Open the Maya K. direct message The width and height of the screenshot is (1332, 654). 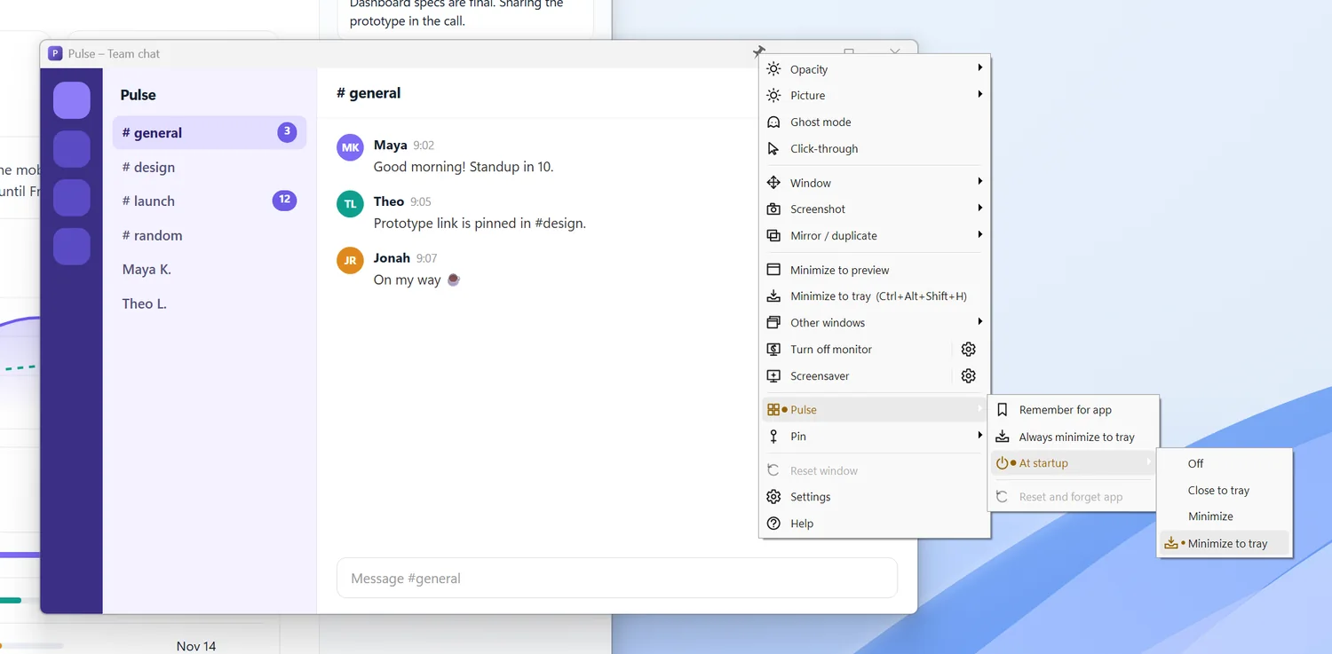point(210,270)
